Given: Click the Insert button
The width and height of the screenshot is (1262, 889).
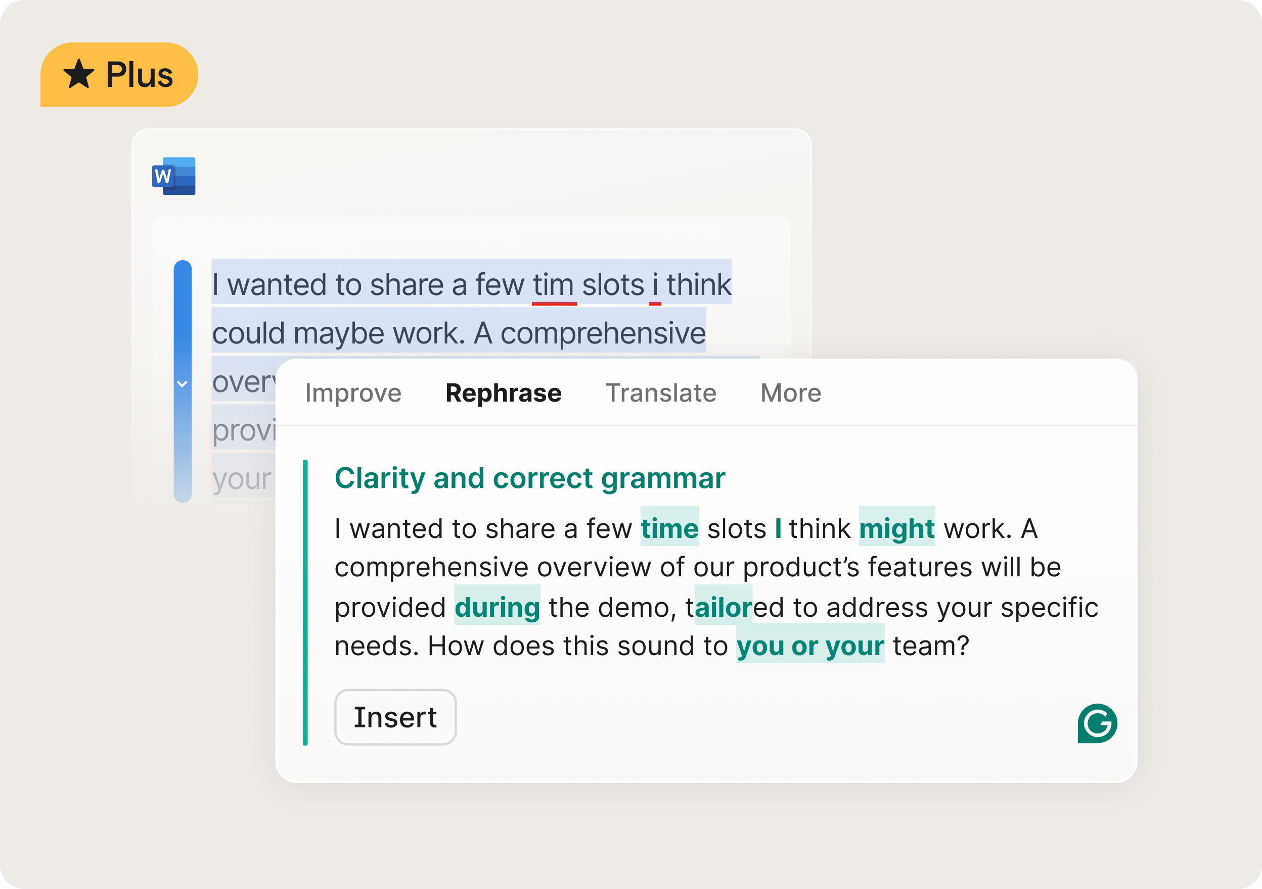Looking at the screenshot, I should (x=395, y=717).
